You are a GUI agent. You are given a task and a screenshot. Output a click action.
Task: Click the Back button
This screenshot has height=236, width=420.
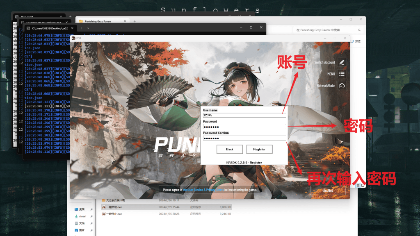tap(230, 149)
